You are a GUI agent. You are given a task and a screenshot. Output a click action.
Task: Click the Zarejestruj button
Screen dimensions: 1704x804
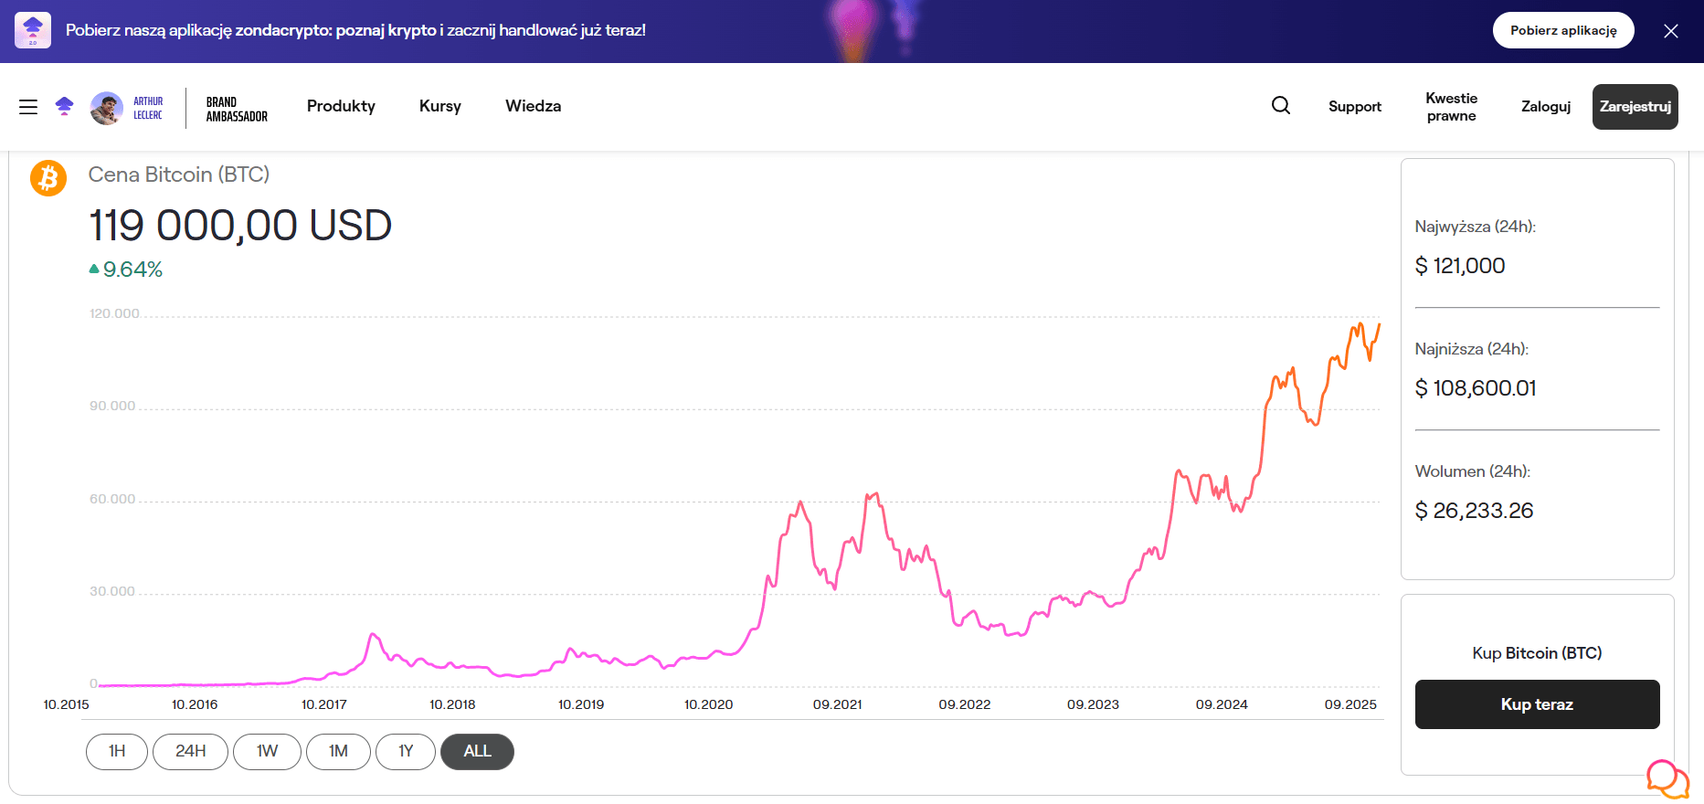pos(1635,107)
